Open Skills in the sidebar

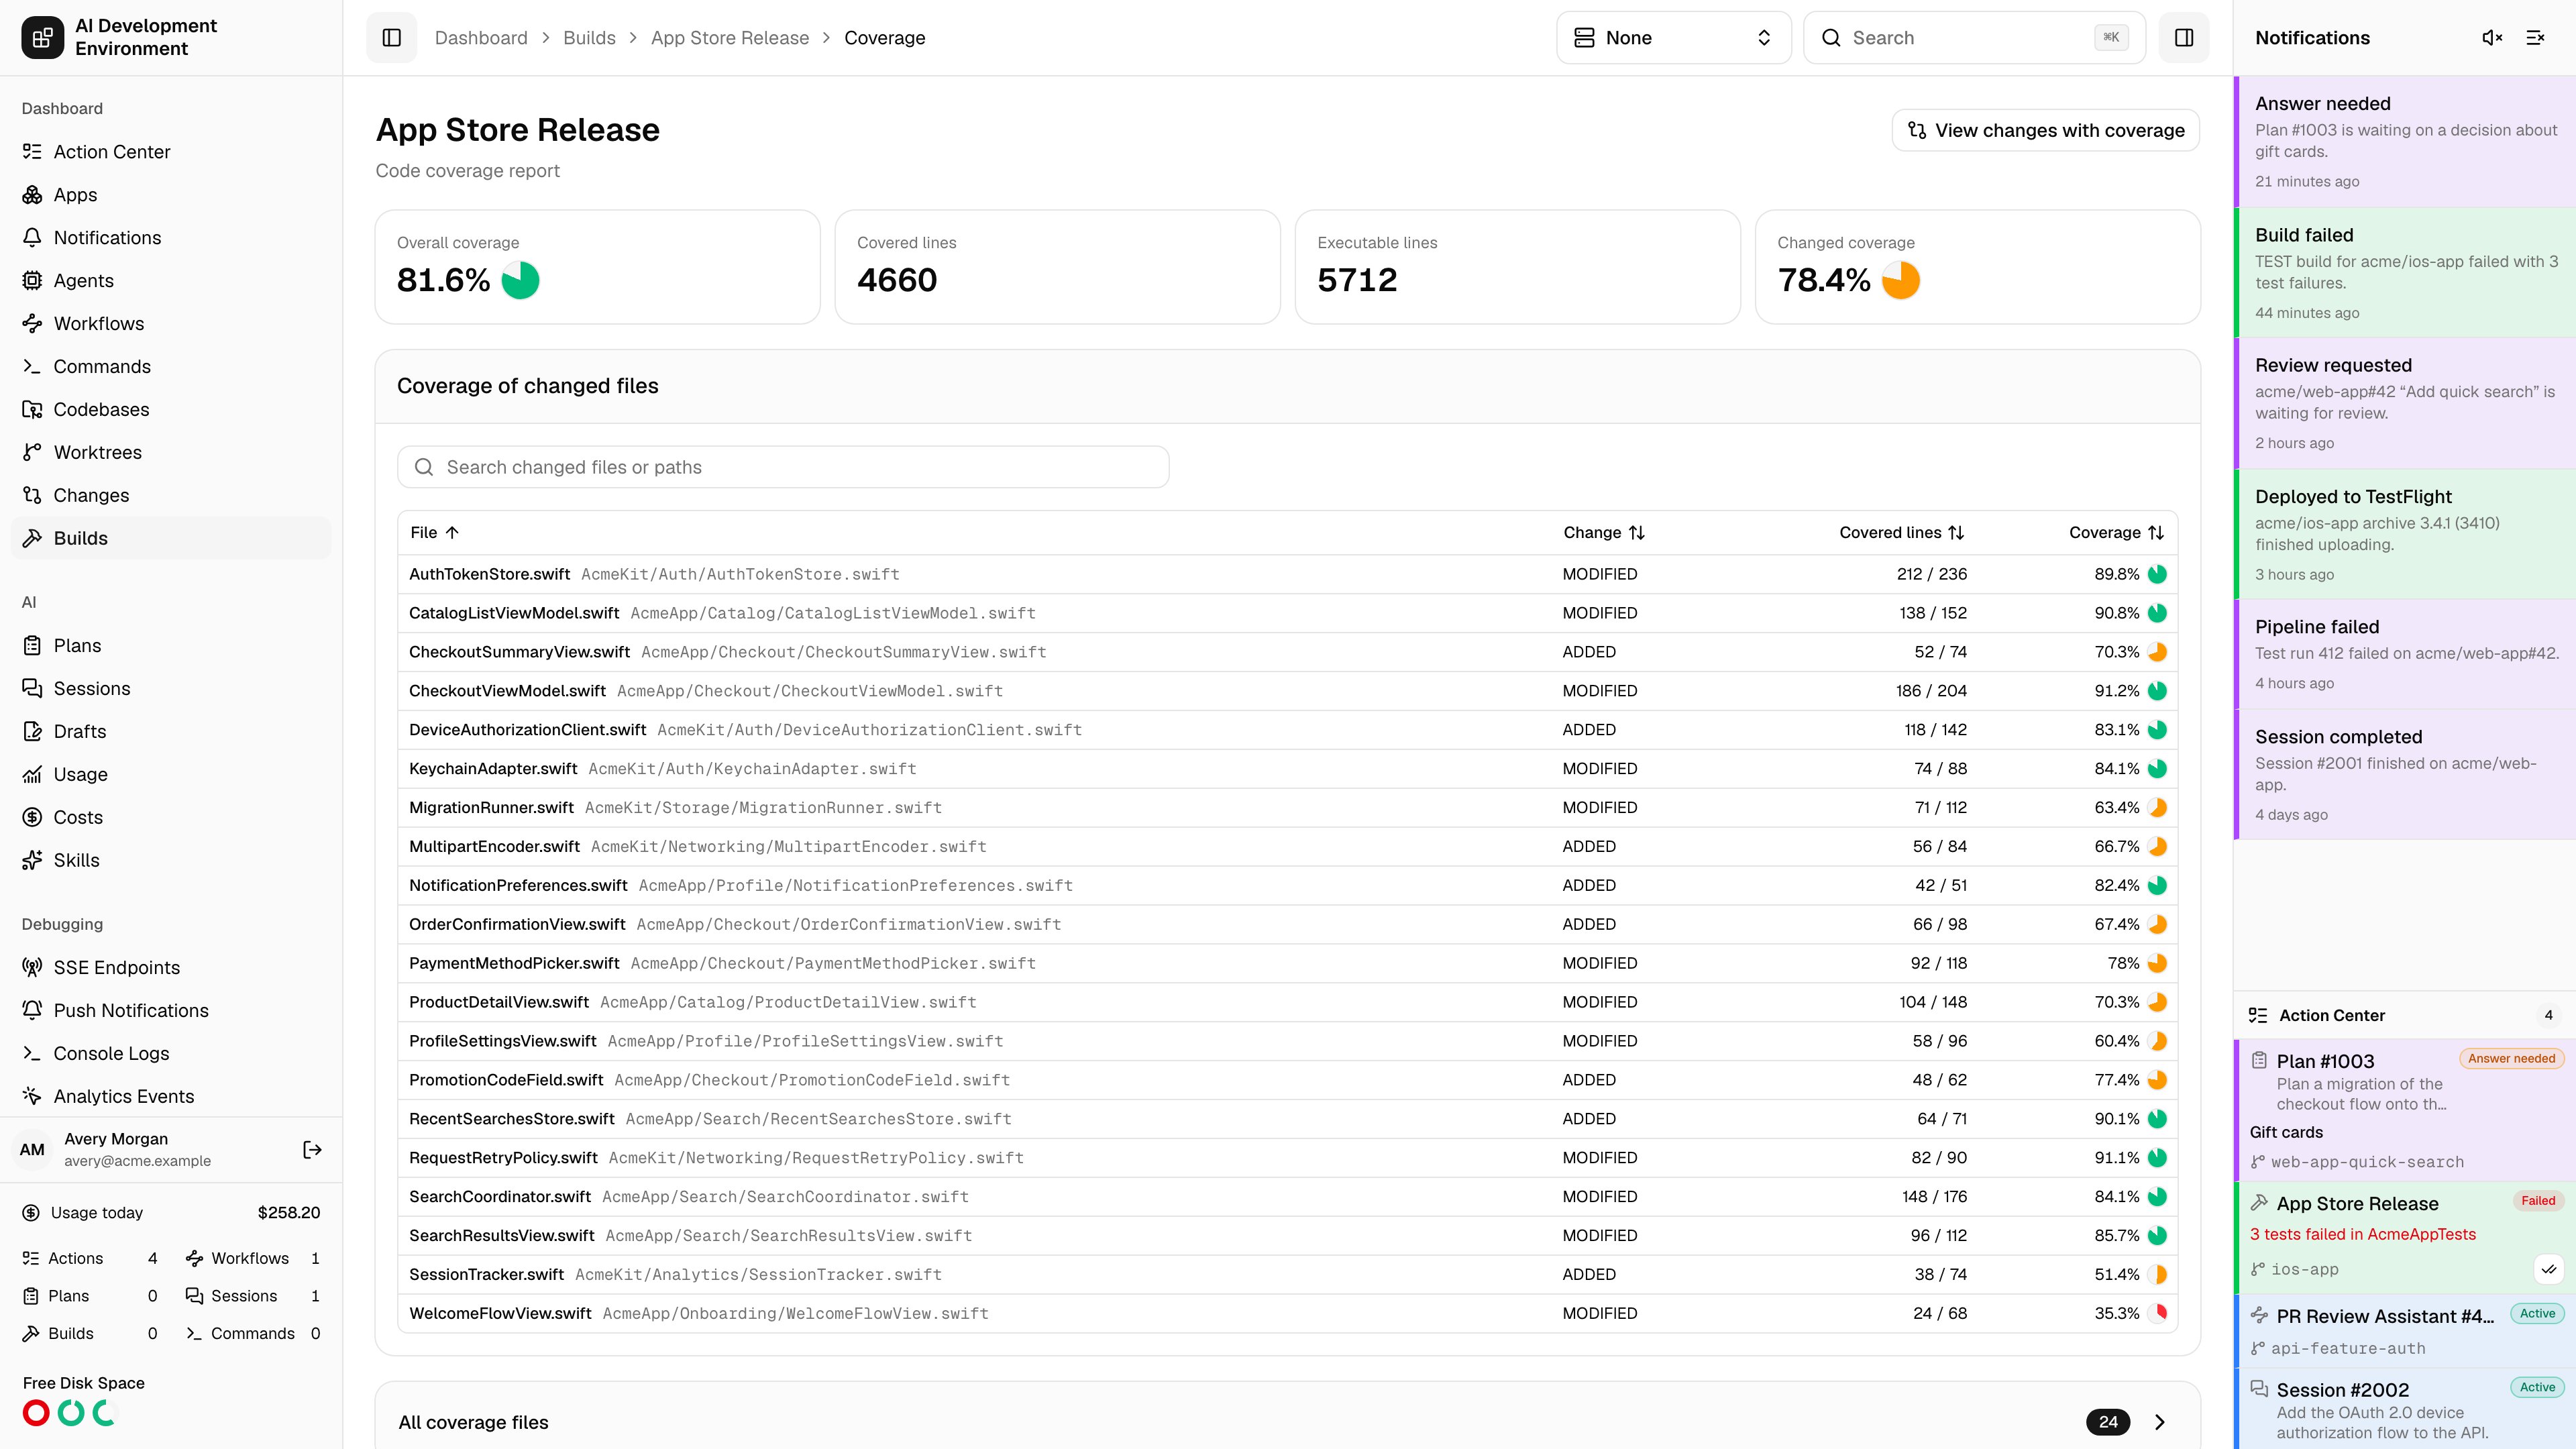click(171, 861)
